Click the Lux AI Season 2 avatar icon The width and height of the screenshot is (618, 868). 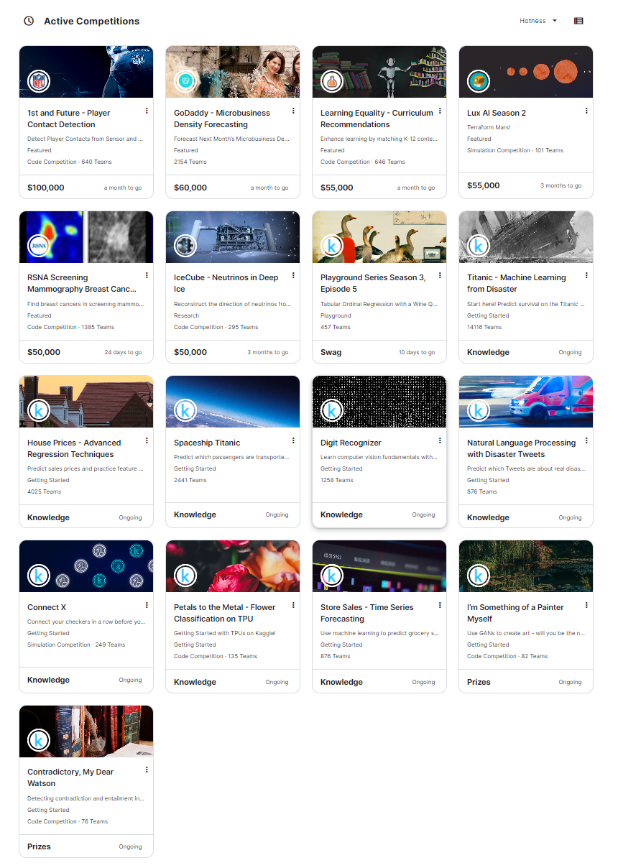tap(478, 81)
